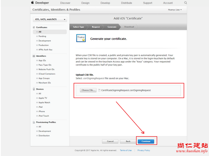Select App IDs under Identifiers

coord(42,61)
